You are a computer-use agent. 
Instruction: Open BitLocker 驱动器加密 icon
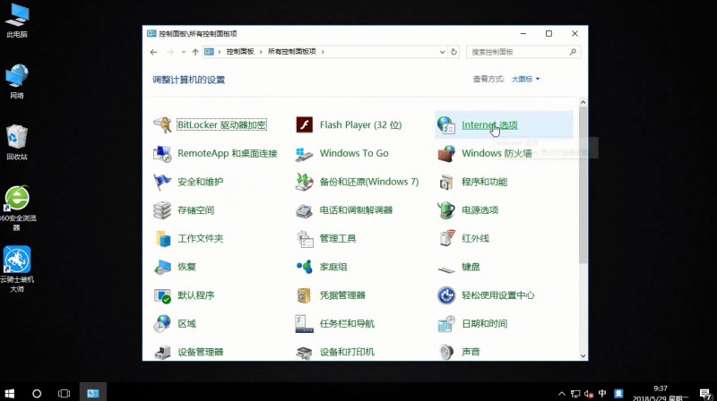pos(162,124)
